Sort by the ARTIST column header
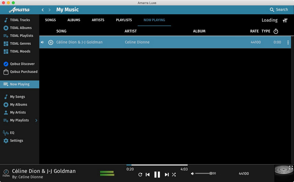Screen dimensions: 294x182 (130, 31)
